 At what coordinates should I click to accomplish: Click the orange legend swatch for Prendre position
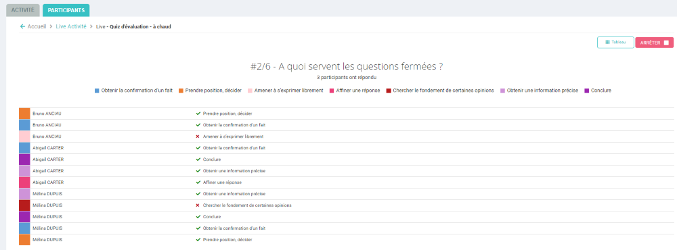181,91
